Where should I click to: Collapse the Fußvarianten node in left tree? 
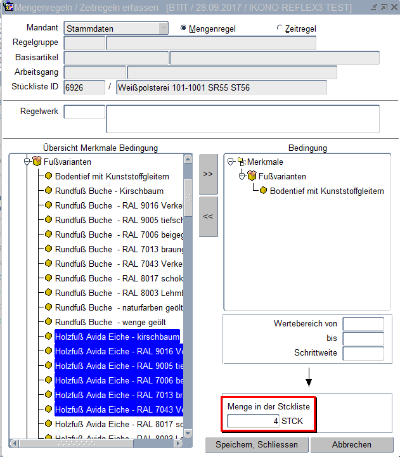[27, 162]
